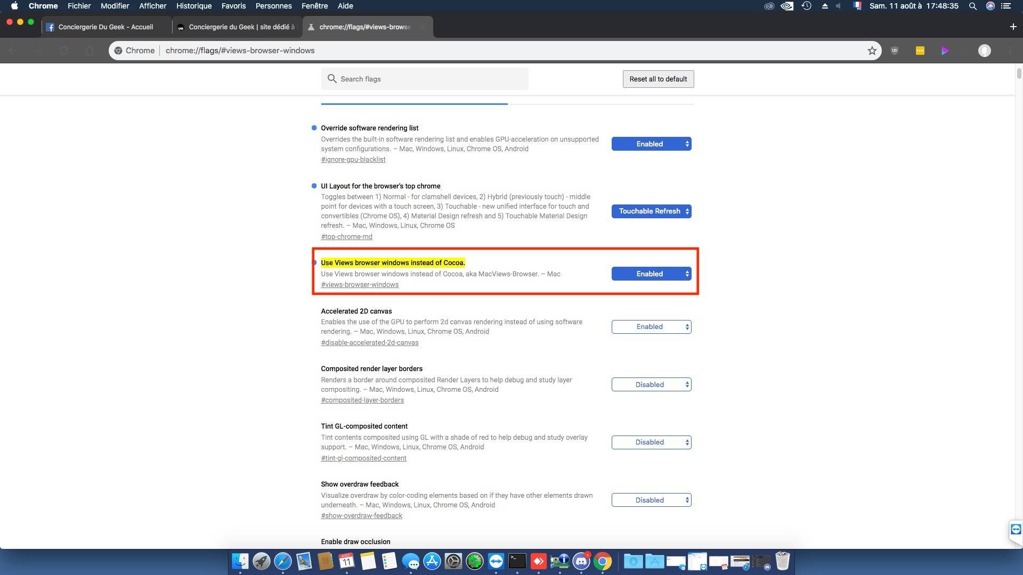Open the Fichier menu
1023x575 pixels.
point(79,6)
